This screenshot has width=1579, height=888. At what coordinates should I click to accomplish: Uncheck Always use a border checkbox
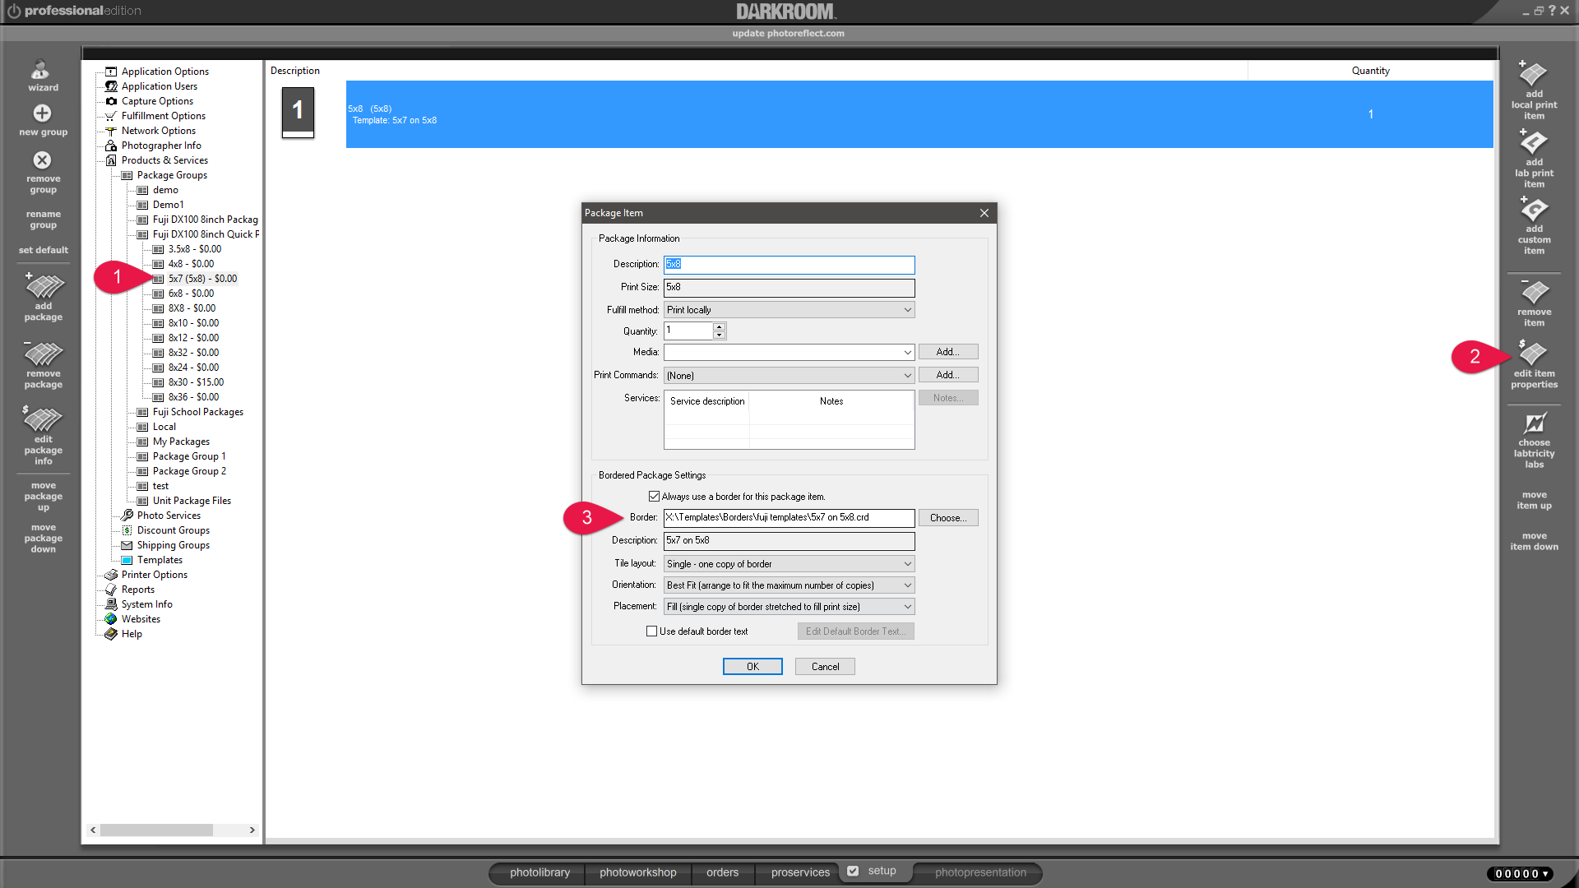pyautogui.click(x=654, y=497)
